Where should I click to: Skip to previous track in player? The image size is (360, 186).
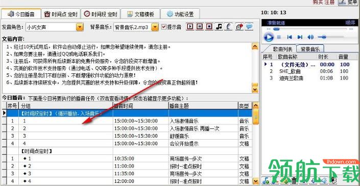pos(290,37)
